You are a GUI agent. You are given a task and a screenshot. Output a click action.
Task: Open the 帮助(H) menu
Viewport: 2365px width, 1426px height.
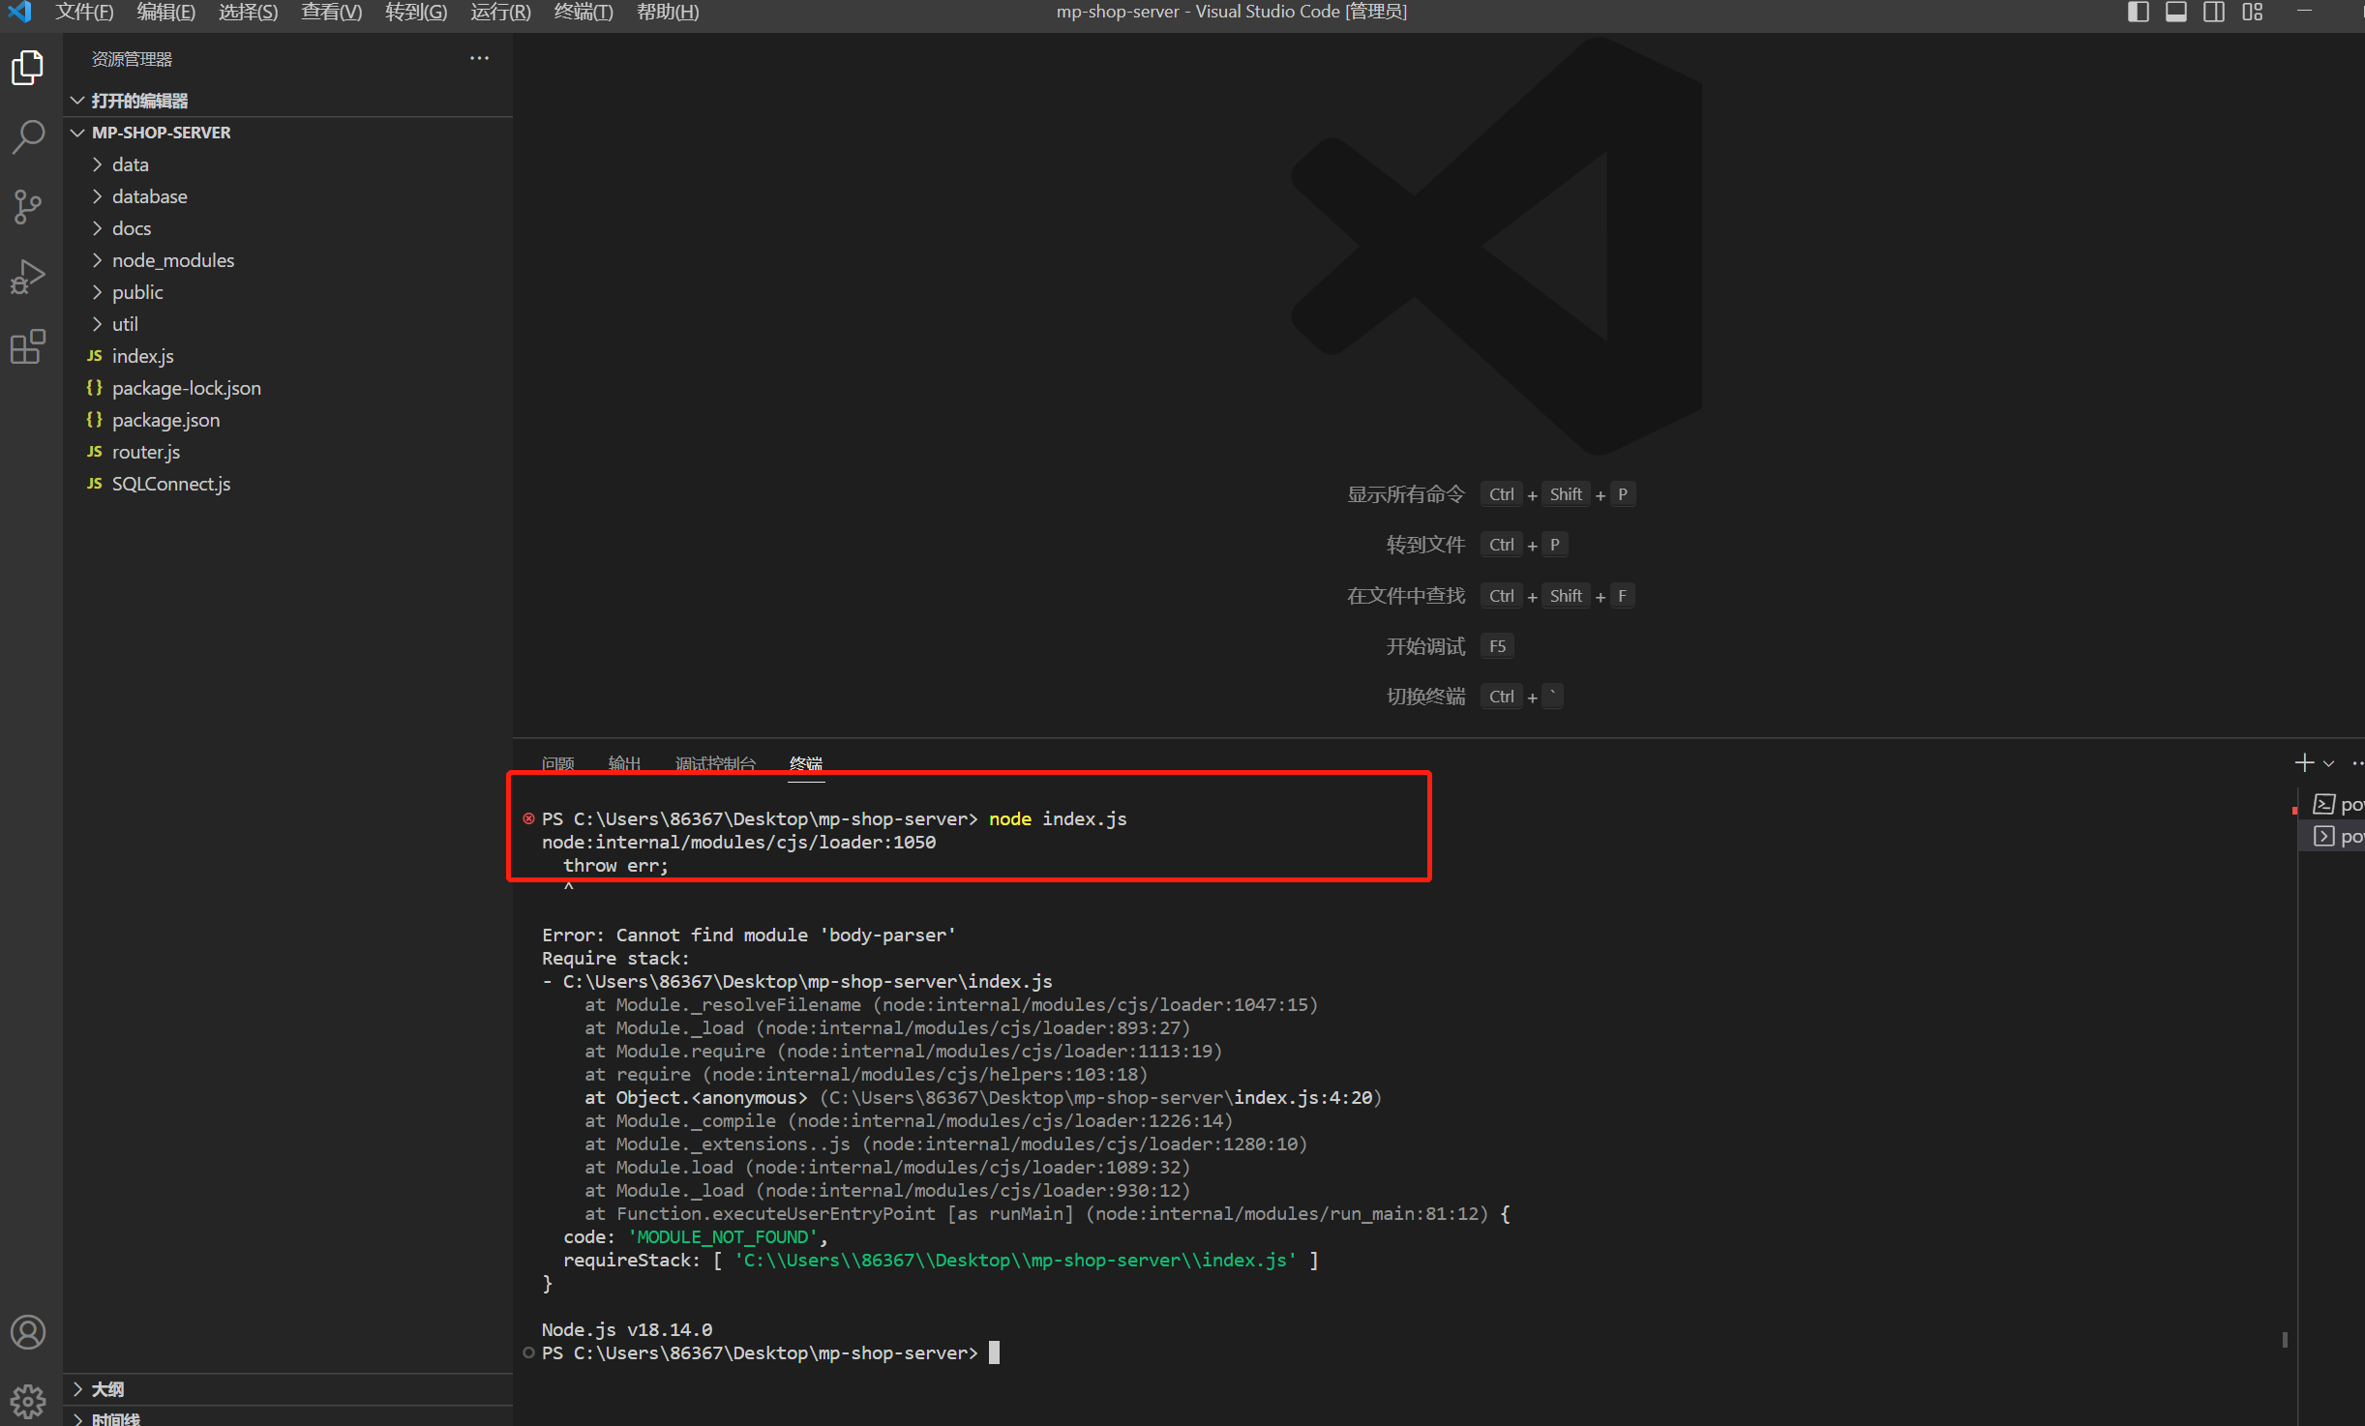click(668, 12)
